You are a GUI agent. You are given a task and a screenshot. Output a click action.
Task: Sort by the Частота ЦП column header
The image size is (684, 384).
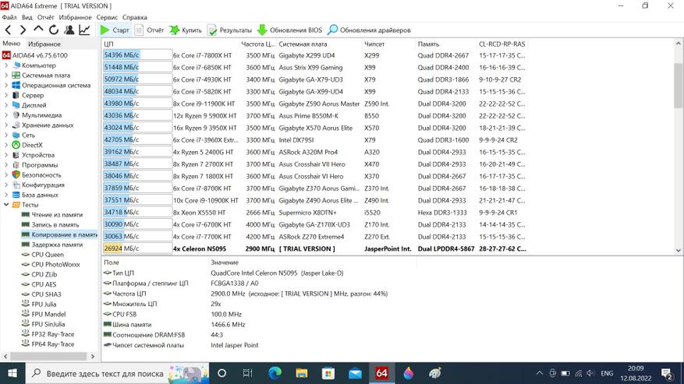(x=258, y=44)
